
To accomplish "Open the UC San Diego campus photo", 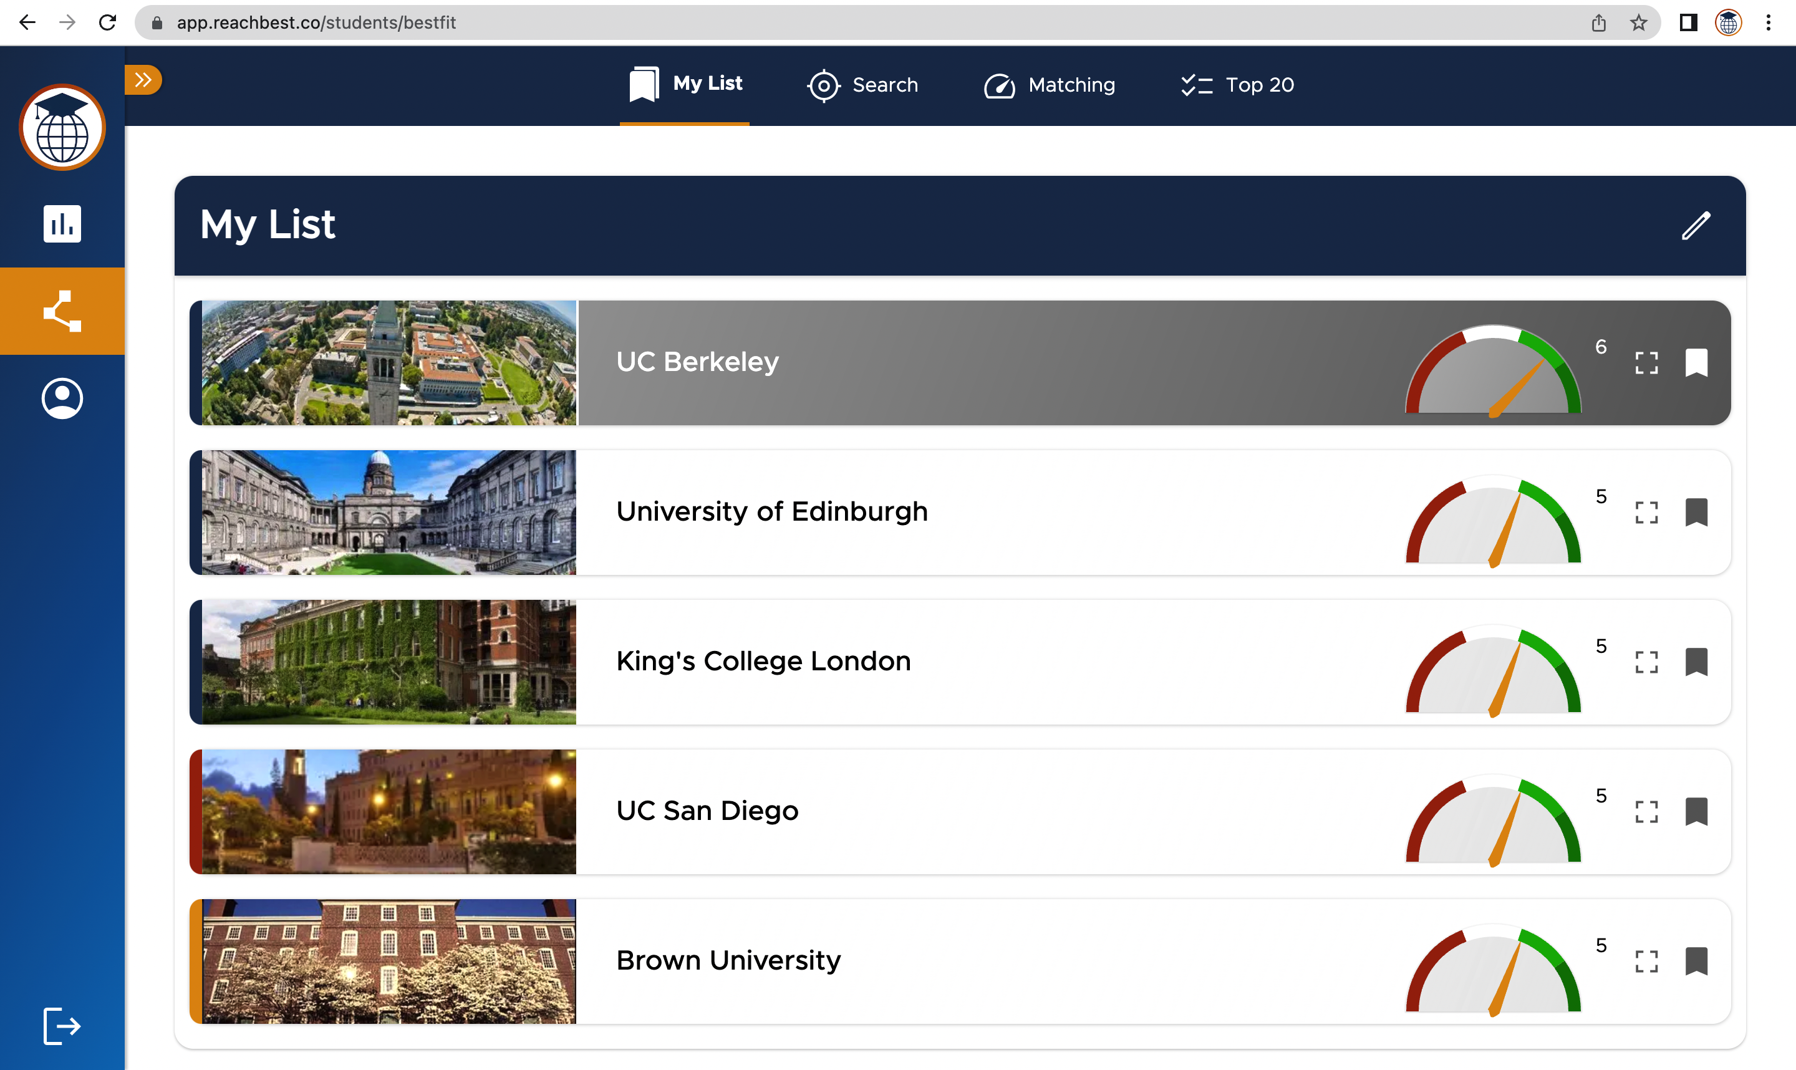I will (389, 812).
